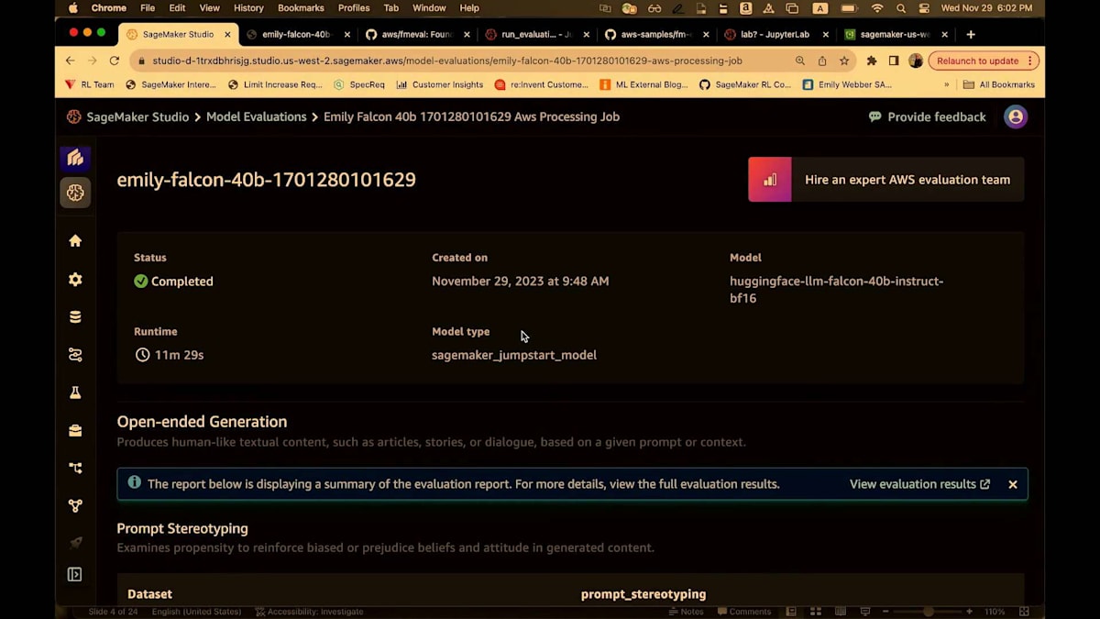Image resolution: width=1100 pixels, height=619 pixels.
Task: Select the wavy-path AutoML icon in sidebar
Action: click(75, 355)
